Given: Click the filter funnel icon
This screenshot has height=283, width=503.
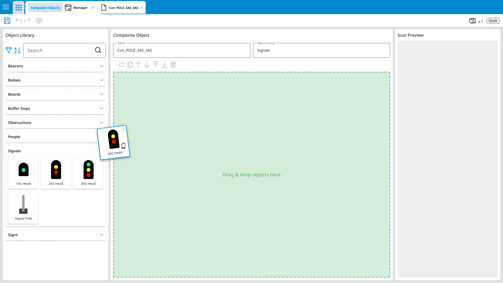Looking at the screenshot, I should click(x=9, y=50).
